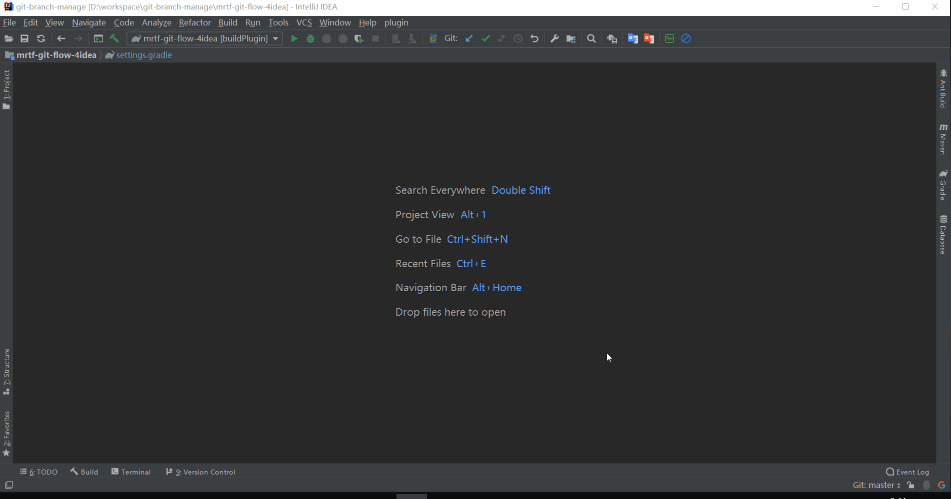Open the TODO tool window

[x=39, y=472]
